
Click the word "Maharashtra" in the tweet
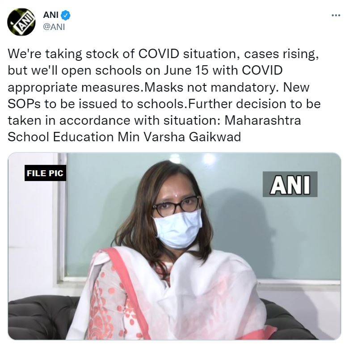point(263,120)
